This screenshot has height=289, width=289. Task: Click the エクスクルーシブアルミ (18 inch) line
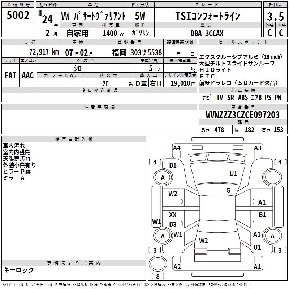point(241,57)
